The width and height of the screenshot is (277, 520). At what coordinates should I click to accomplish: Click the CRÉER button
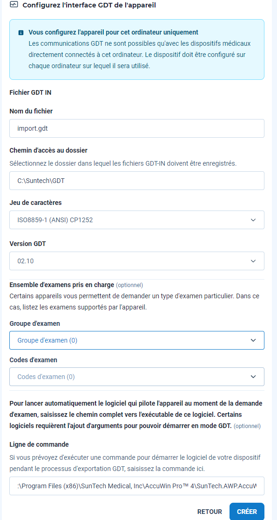(247, 512)
